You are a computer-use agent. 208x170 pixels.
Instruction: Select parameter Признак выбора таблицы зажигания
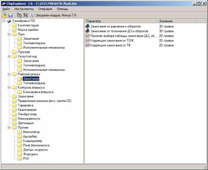(x=123, y=36)
